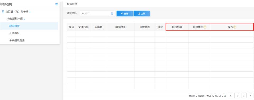The height and width of the screenshot is (100, 254).
Task: Collapse the 出口退(免)税申报 menu
Action: 30,12
